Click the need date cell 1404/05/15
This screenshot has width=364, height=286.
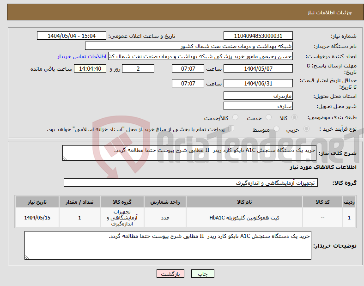(x=37, y=218)
